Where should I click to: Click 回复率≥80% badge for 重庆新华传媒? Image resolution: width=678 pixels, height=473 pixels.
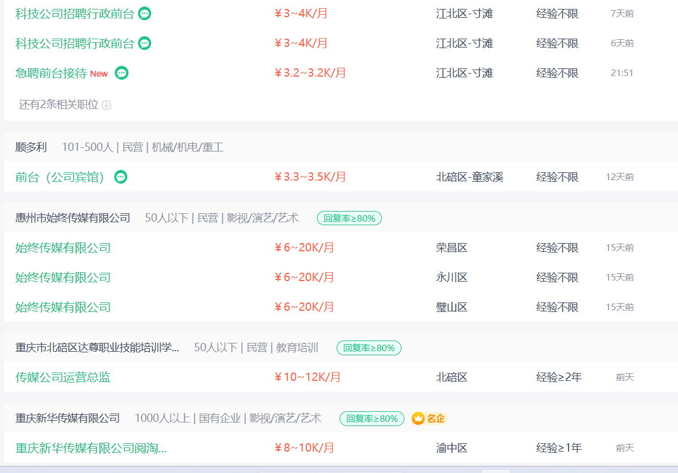(372, 418)
